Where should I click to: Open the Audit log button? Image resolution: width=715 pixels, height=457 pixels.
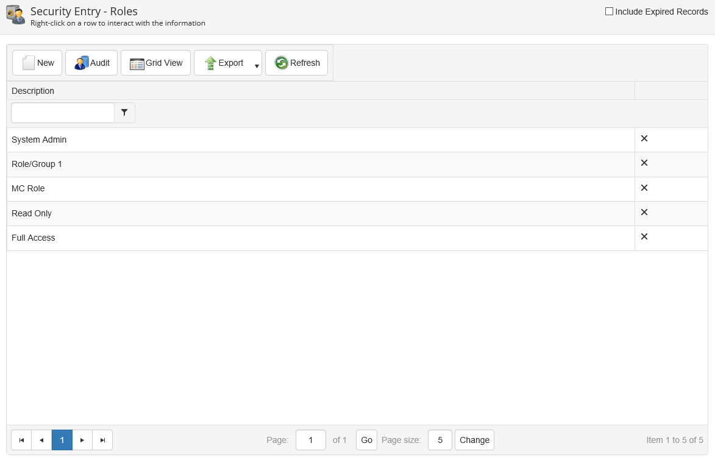click(91, 63)
